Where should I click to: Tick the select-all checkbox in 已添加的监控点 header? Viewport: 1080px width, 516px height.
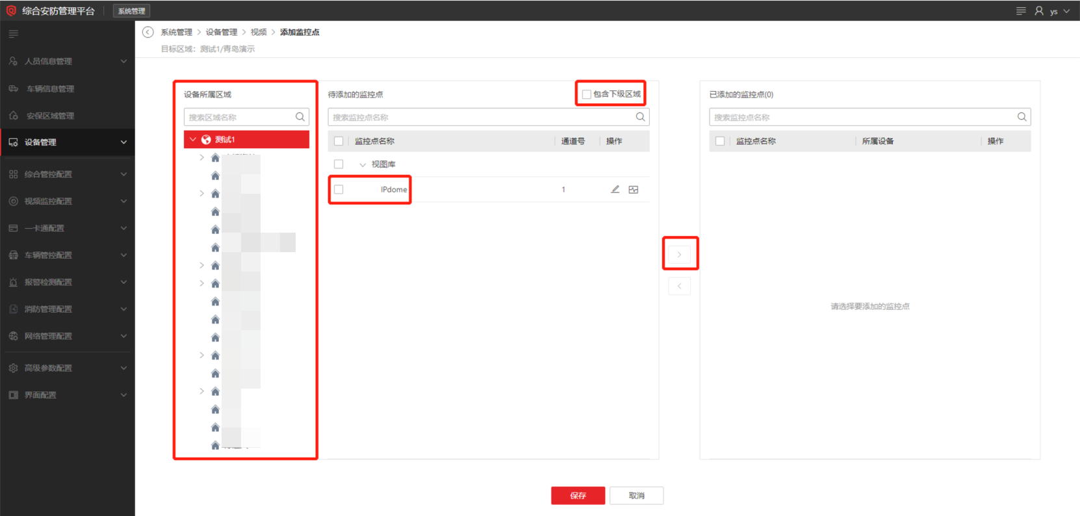(x=720, y=141)
